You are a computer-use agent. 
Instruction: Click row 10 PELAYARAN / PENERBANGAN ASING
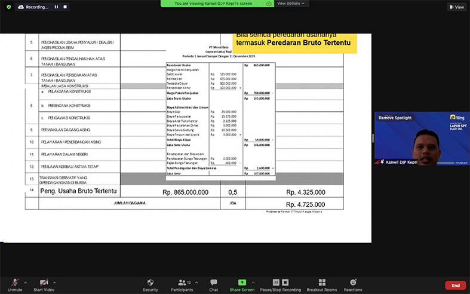click(x=71, y=142)
